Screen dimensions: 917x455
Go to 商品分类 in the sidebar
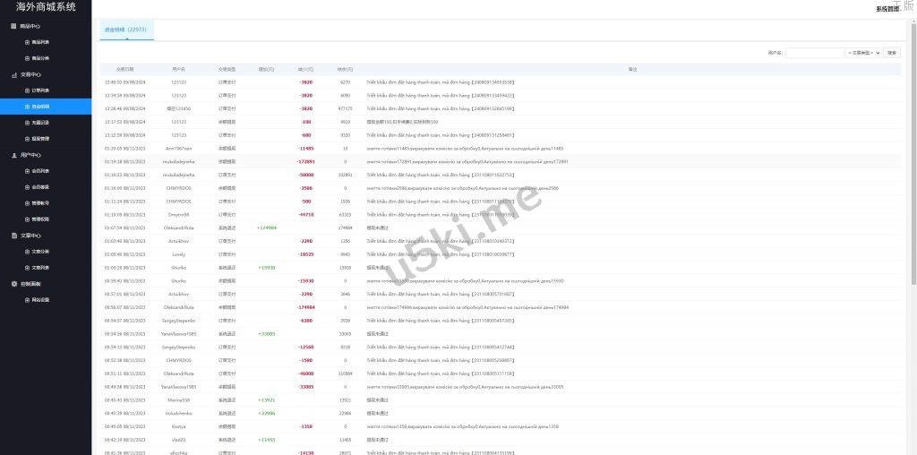[x=40, y=58]
